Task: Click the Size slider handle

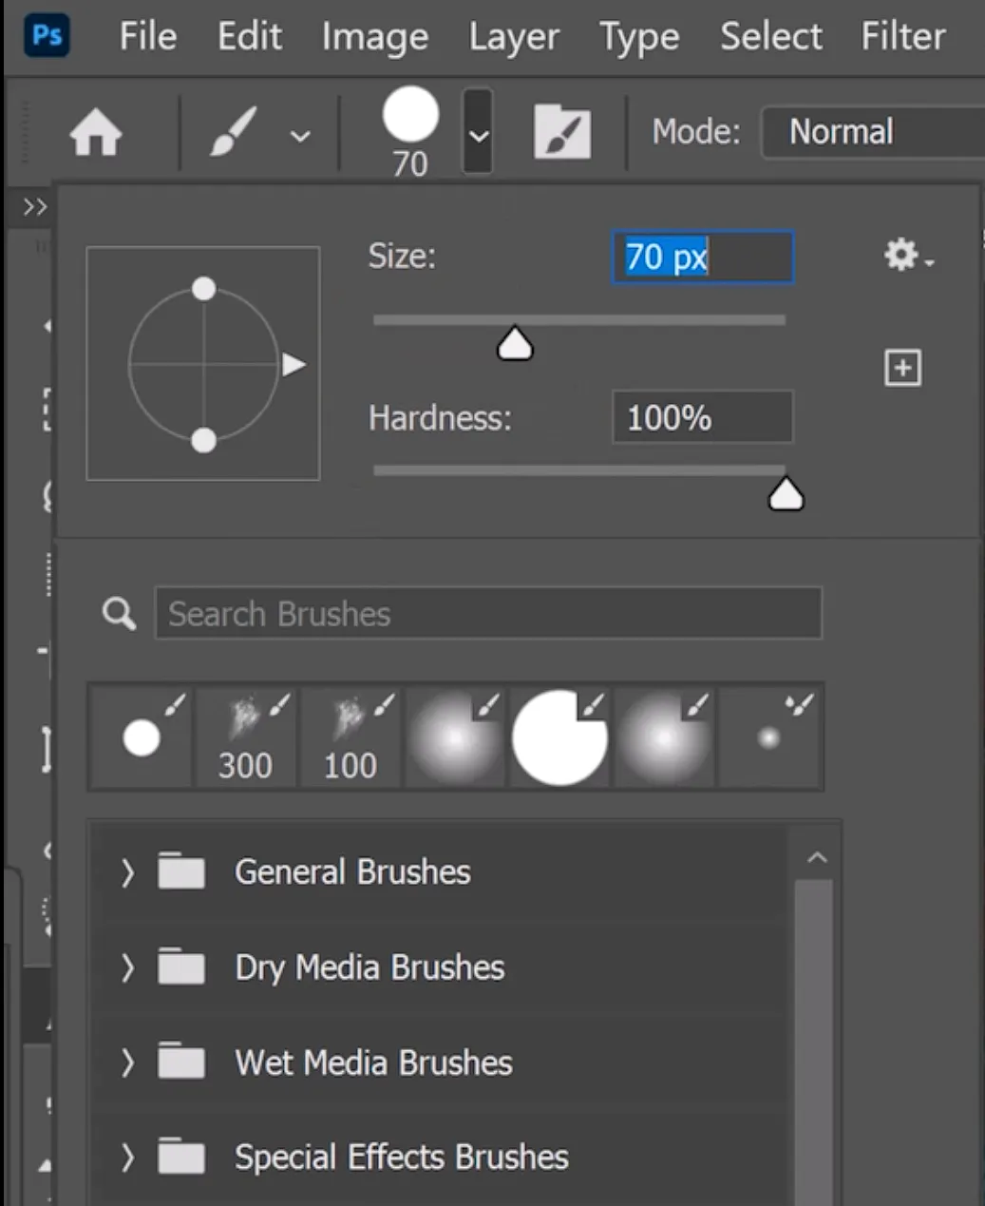Action: [x=515, y=345]
